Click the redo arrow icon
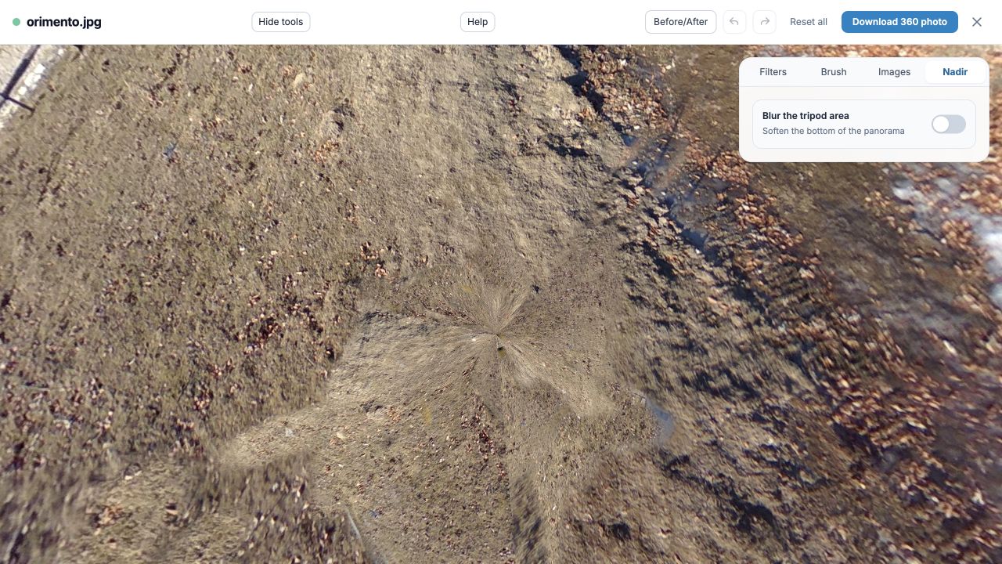Image resolution: width=1002 pixels, height=564 pixels. coord(764,22)
